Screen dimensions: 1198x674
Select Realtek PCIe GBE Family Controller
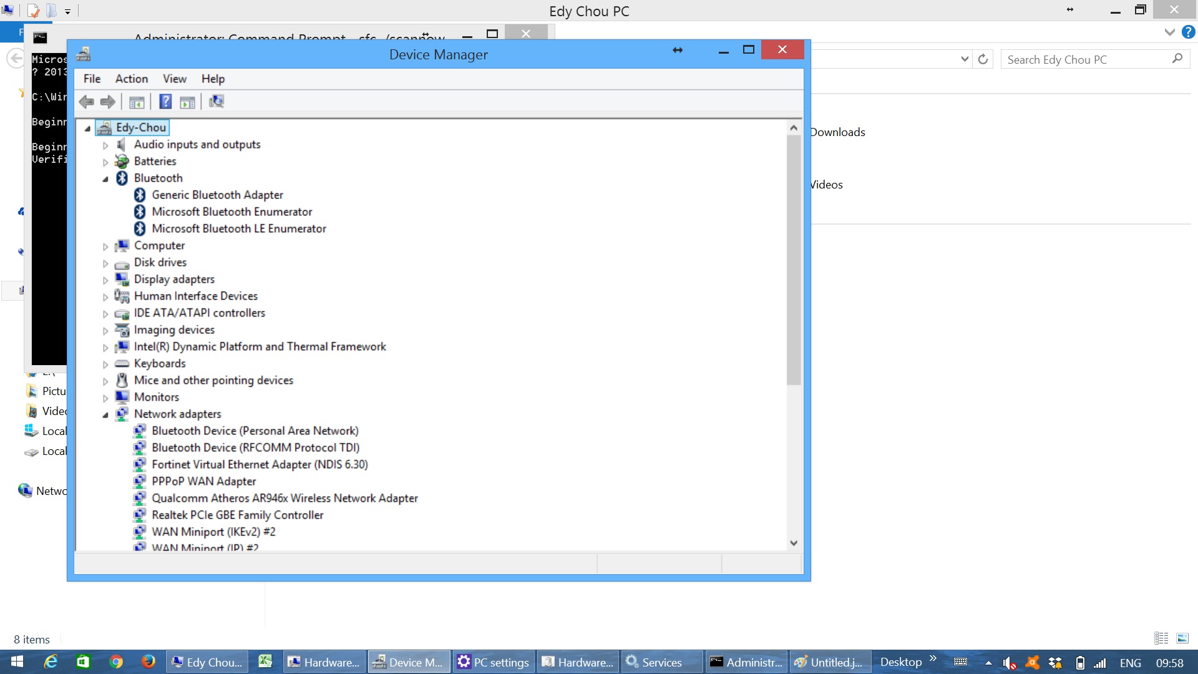click(237, 515)
